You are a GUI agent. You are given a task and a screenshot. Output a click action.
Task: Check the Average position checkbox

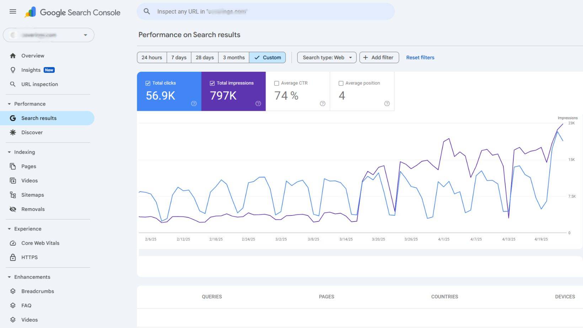click(x=341, y=83)
